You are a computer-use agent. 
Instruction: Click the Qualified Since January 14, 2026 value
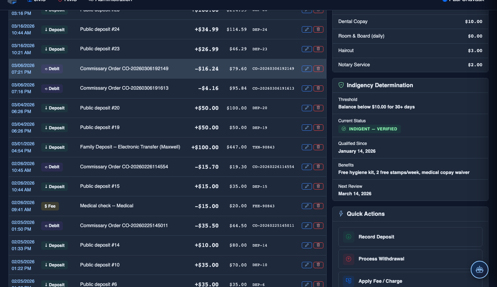tap(357, 151)
